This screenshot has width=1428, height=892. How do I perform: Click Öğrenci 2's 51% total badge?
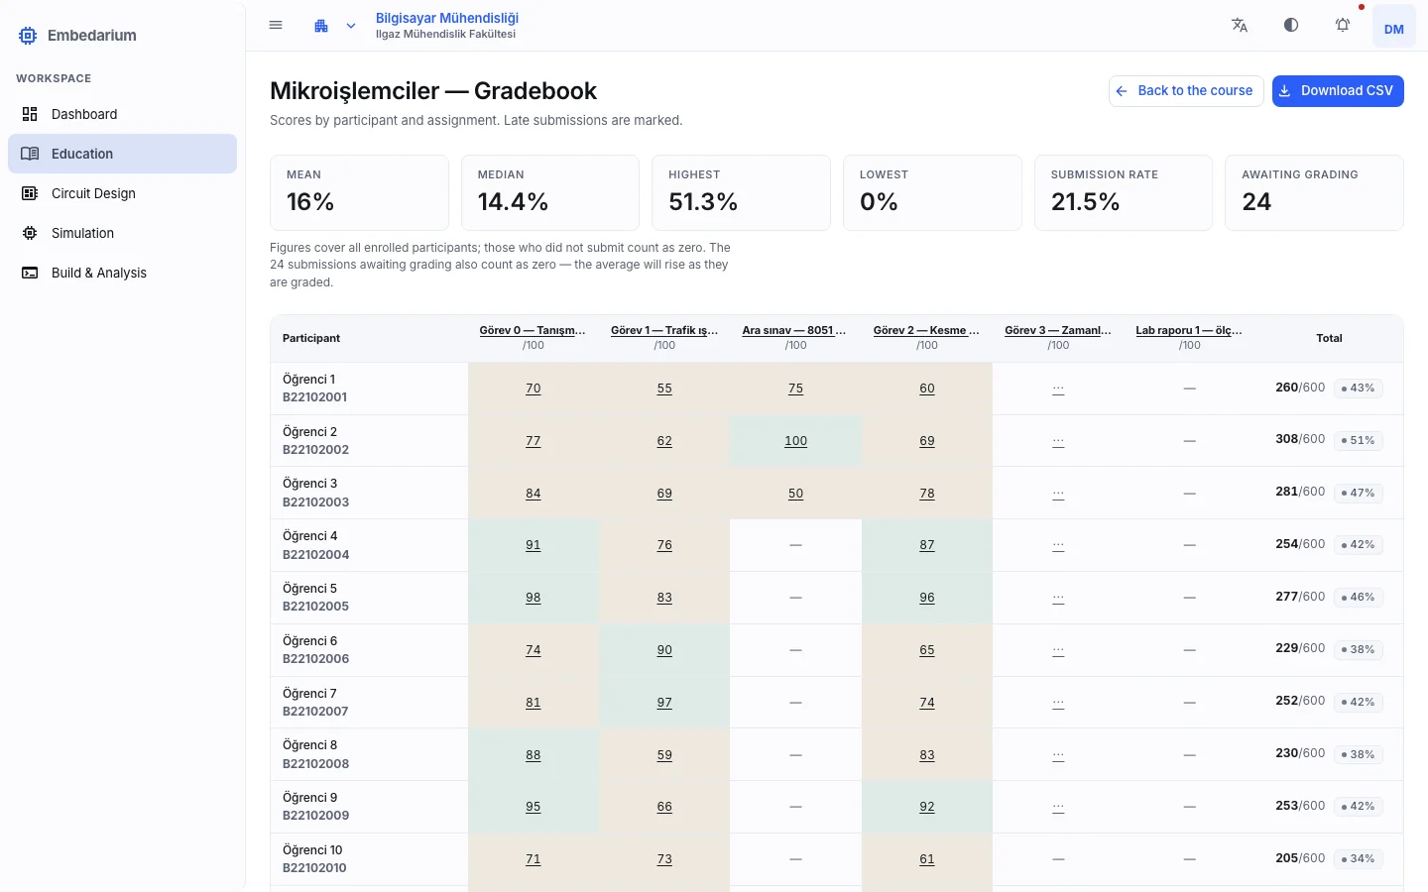1359,440
